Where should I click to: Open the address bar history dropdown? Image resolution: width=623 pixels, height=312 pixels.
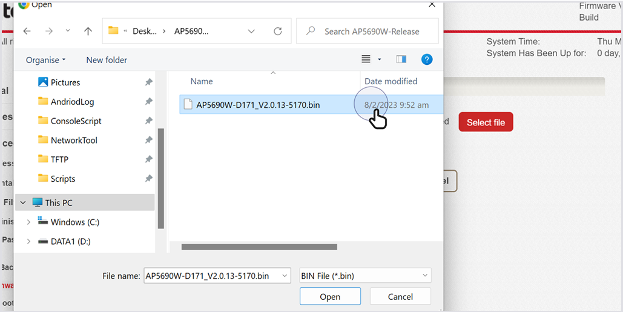[251, 32]
